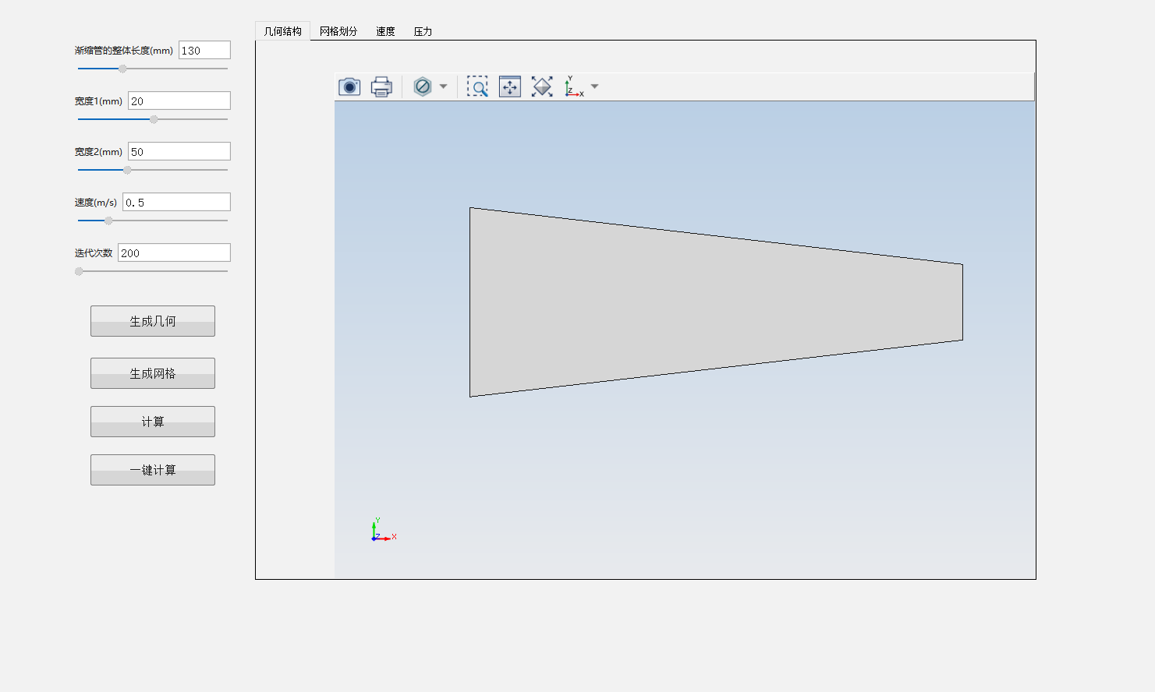This screenshot has width=1155, height=692.
Task: Click the 迭代次数 input field
Action: [x=174, y=252]
